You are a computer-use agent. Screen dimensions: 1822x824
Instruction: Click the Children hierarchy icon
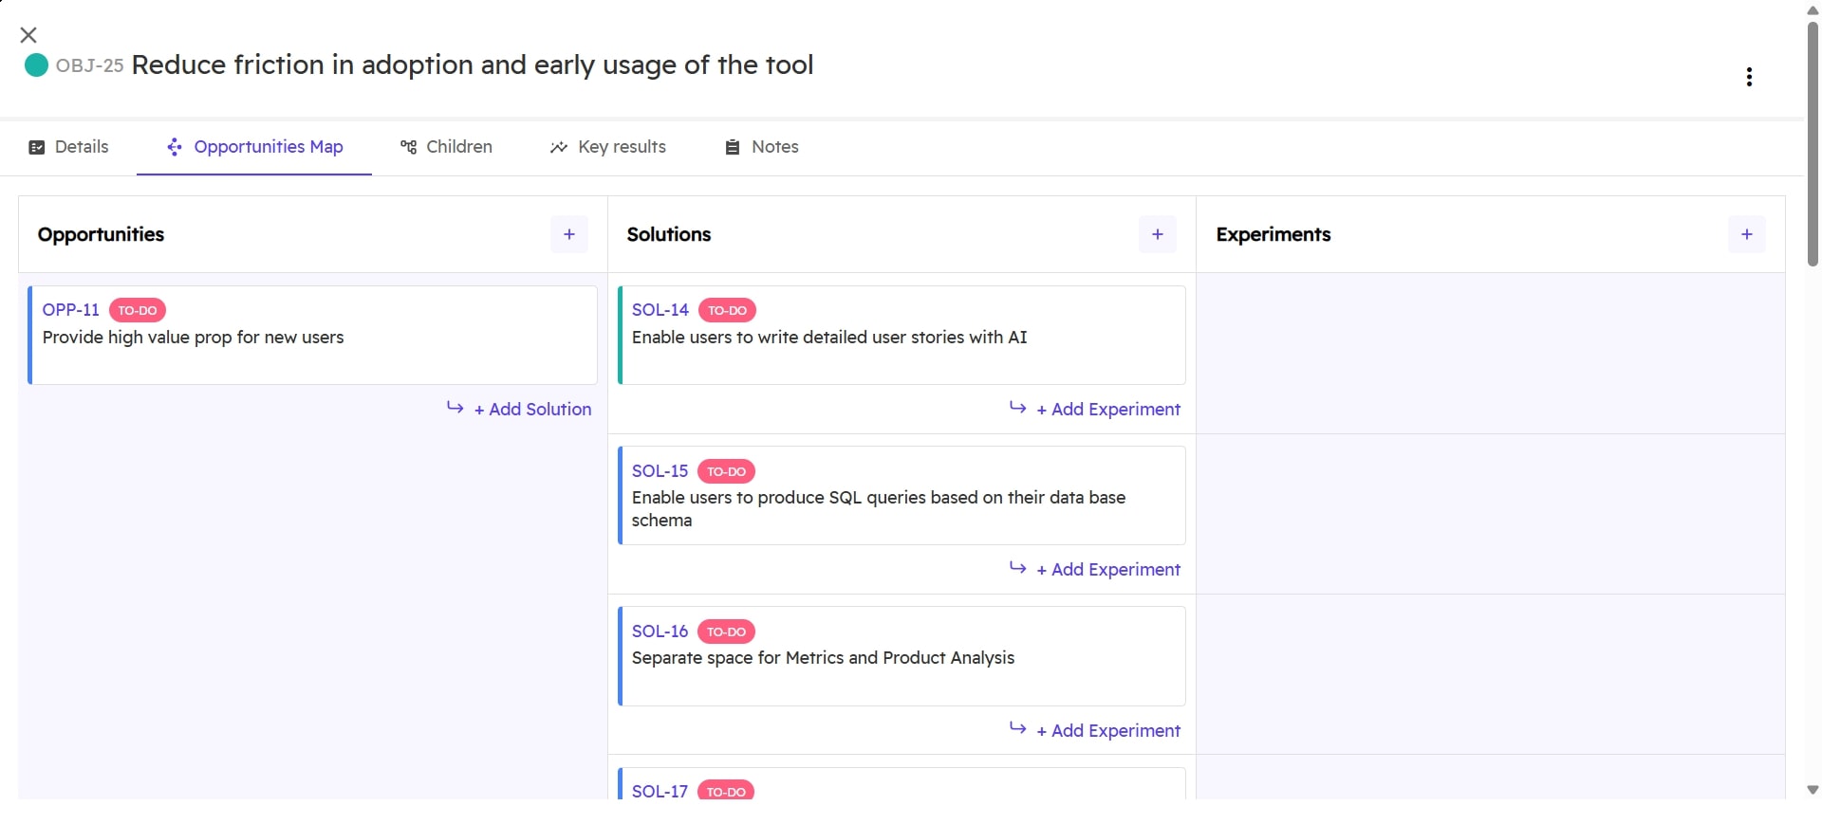coord(408,147)
